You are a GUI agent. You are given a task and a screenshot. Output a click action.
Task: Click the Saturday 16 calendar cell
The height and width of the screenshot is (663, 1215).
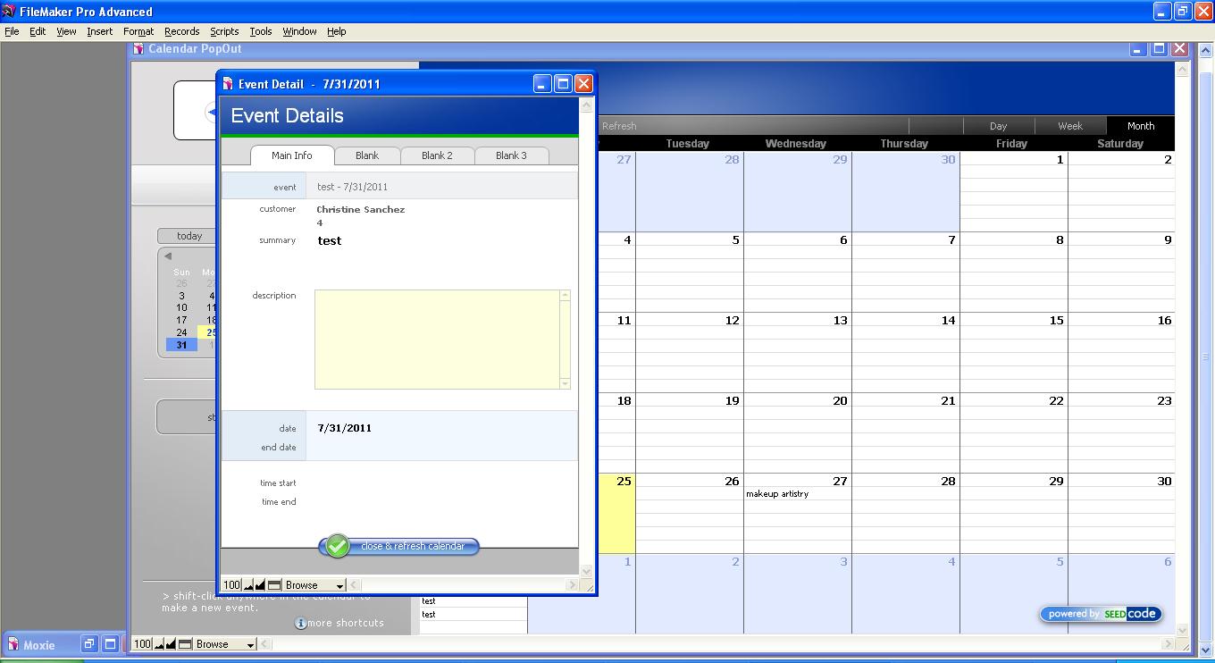click(1121, 353)
